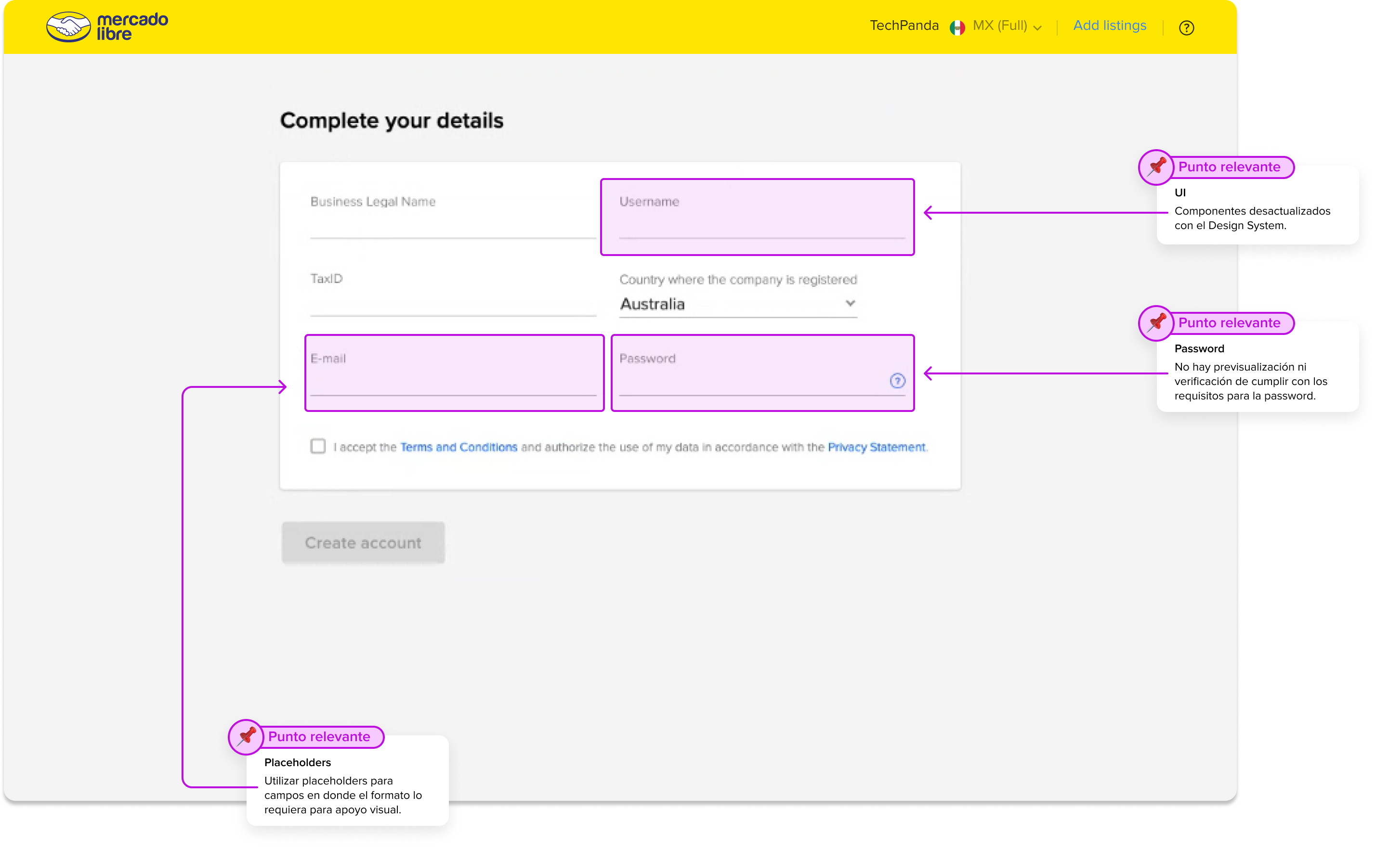Click the Mercado Libre handshake logo
Image resolution: width=1376 pixels, height=847 pixels.
coord(68,27)
